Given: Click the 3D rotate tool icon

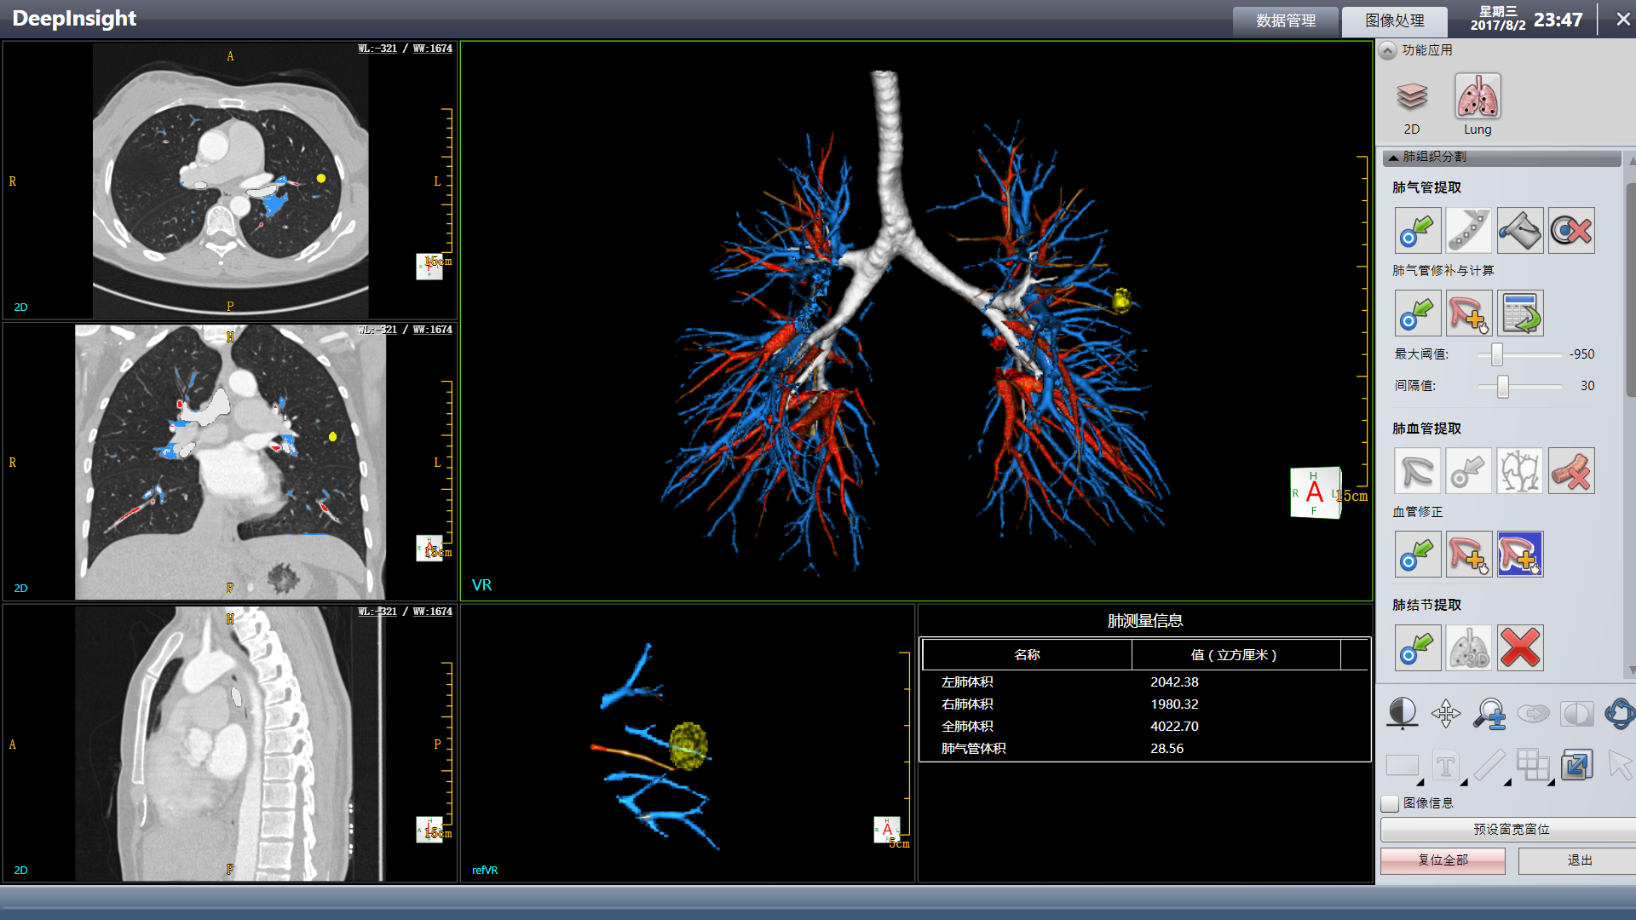Looking at the screenshot, I should click(x=1619, y=713).
